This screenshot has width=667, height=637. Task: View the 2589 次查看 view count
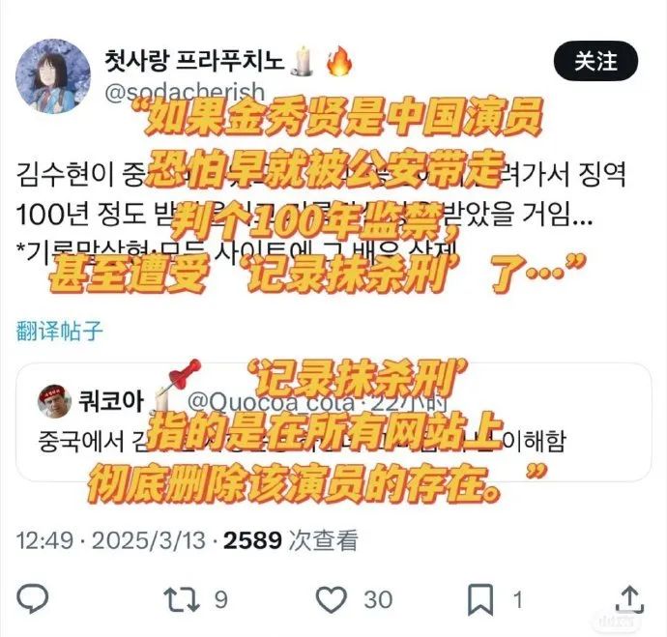point(291,540)
